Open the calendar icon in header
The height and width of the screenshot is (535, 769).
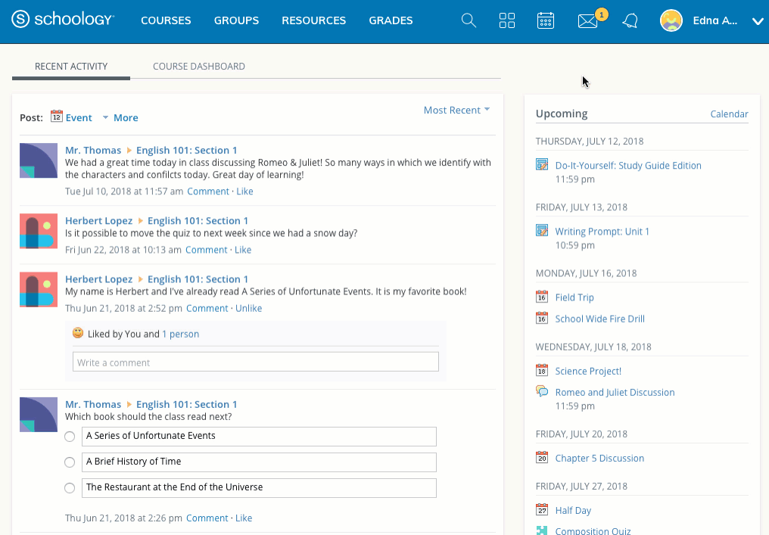546,21
